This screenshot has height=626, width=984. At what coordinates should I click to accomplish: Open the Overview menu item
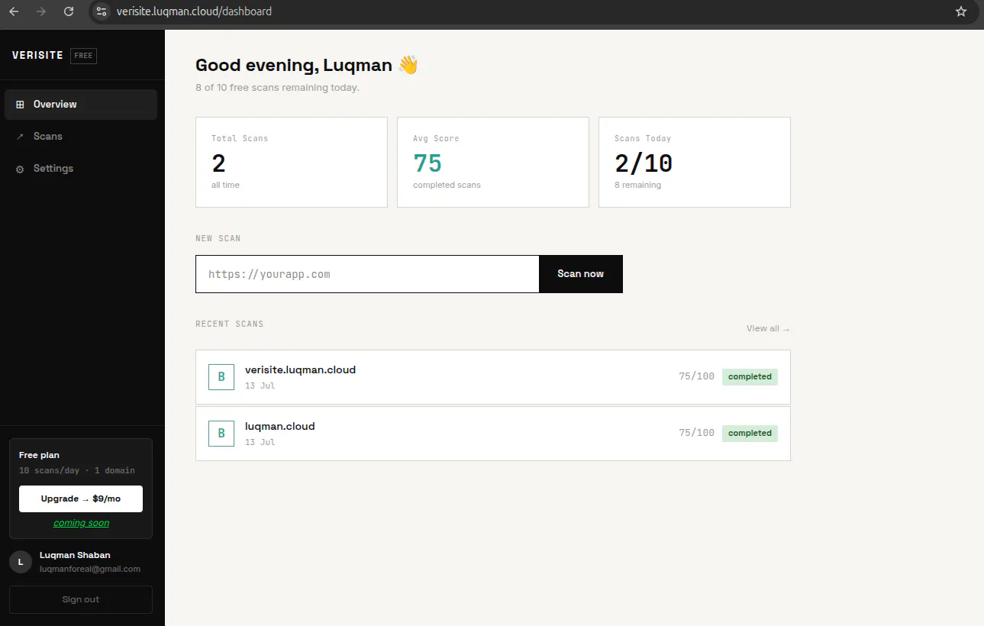pos(81,105)
